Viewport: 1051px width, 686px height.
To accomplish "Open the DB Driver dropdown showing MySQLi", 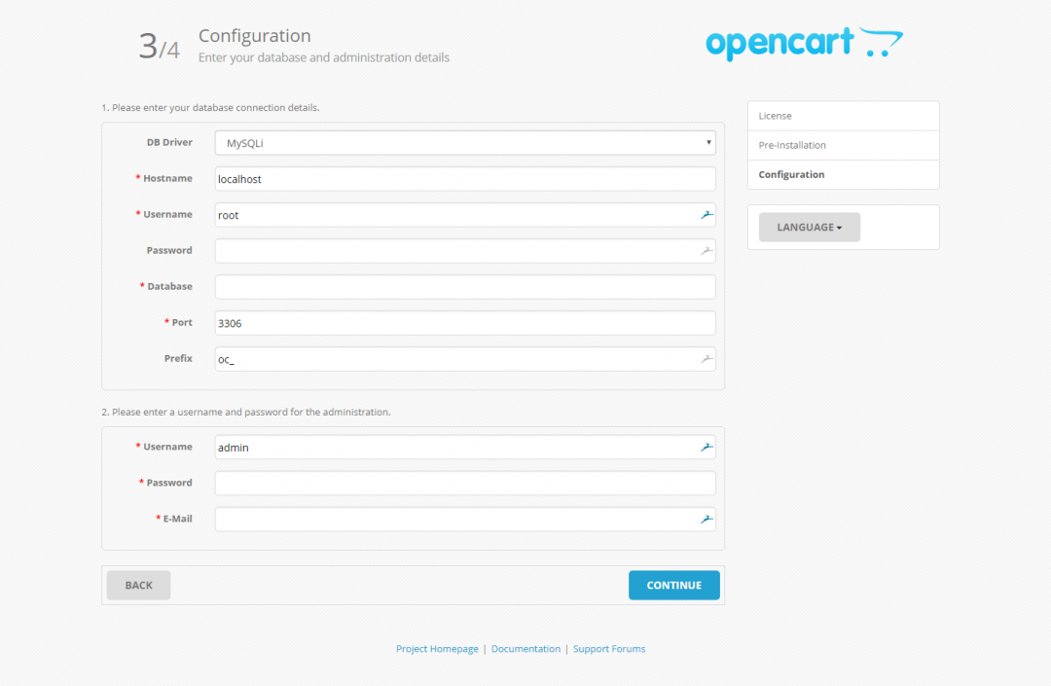I will point(465,143).
